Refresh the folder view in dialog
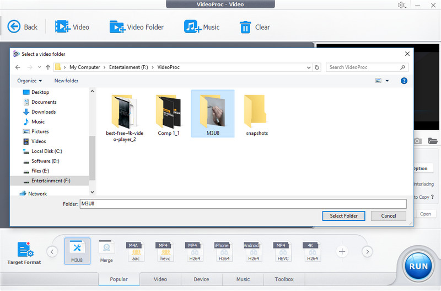 [317, 67]
